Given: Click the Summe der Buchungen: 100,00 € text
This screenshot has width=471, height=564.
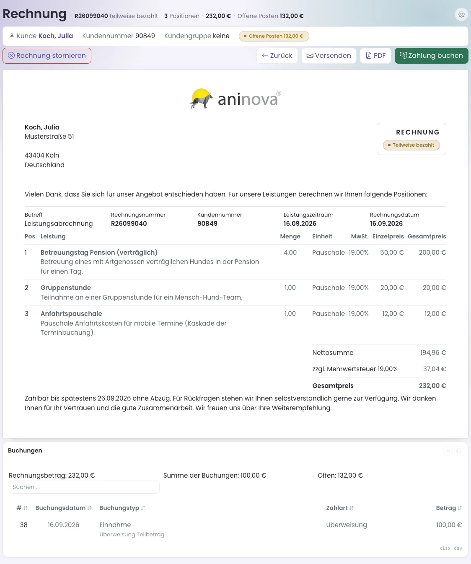Looking at the screenshot, I should coord(215,476).
